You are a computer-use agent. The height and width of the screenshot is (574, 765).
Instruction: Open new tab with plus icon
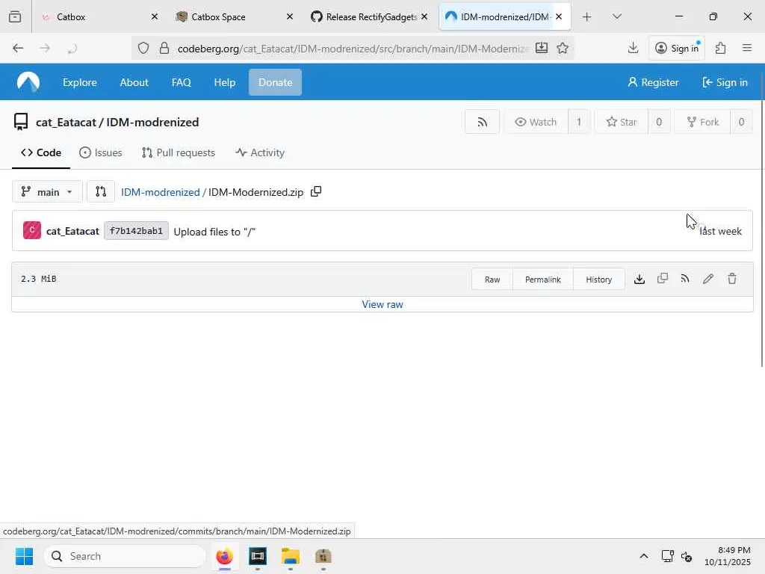coord(587,16)
